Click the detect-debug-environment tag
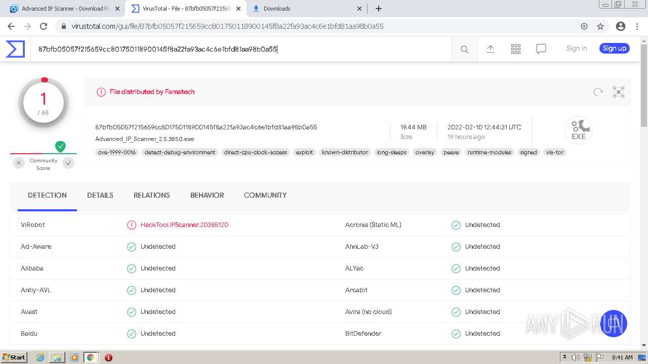This screenshot has height=364, width=648. [180, 152]
